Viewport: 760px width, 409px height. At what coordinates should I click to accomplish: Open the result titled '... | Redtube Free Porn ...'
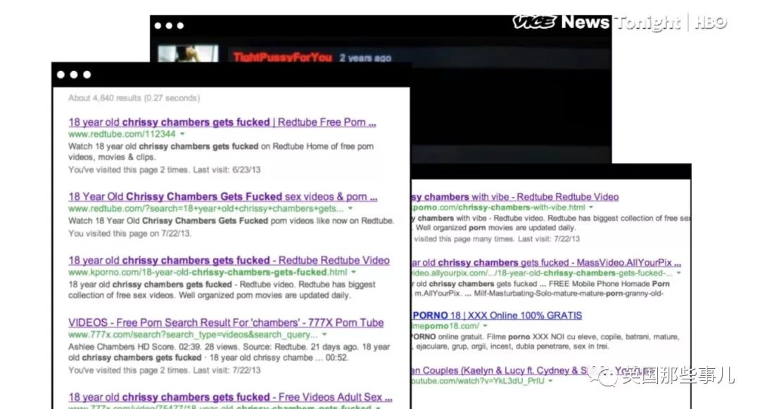tap(222, 122)
